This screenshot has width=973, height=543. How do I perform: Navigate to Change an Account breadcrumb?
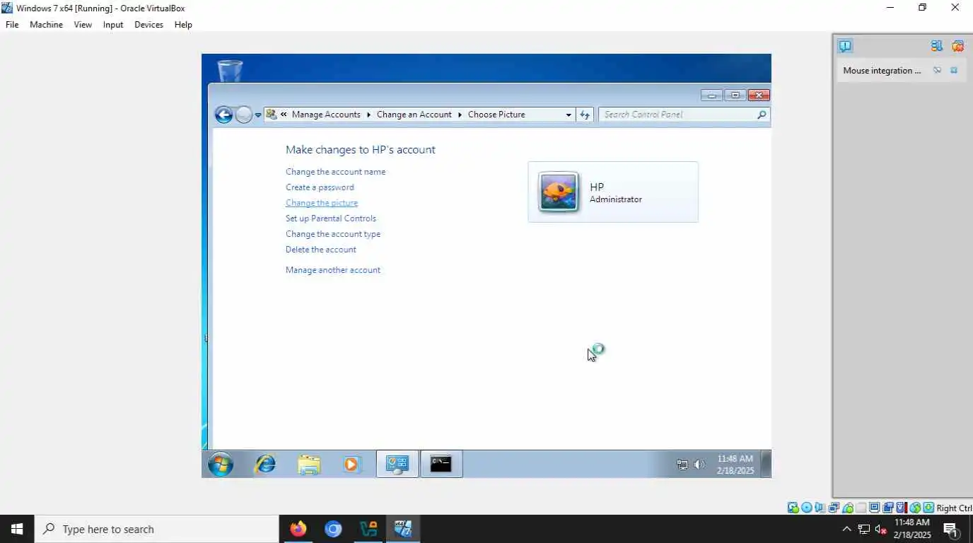[x=414, y=115]
